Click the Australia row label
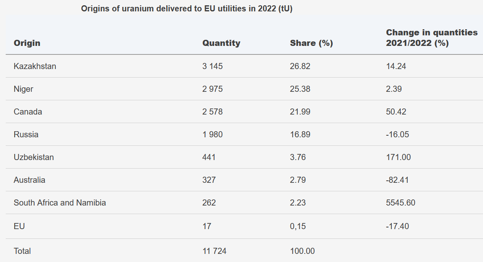Image resolution: width=483 pixels, height=262 pixels. tap(29, 180)
